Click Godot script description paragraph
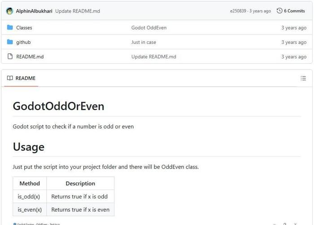Image resolution: width=314 pixels, height=225 pixels. [73, 126]
